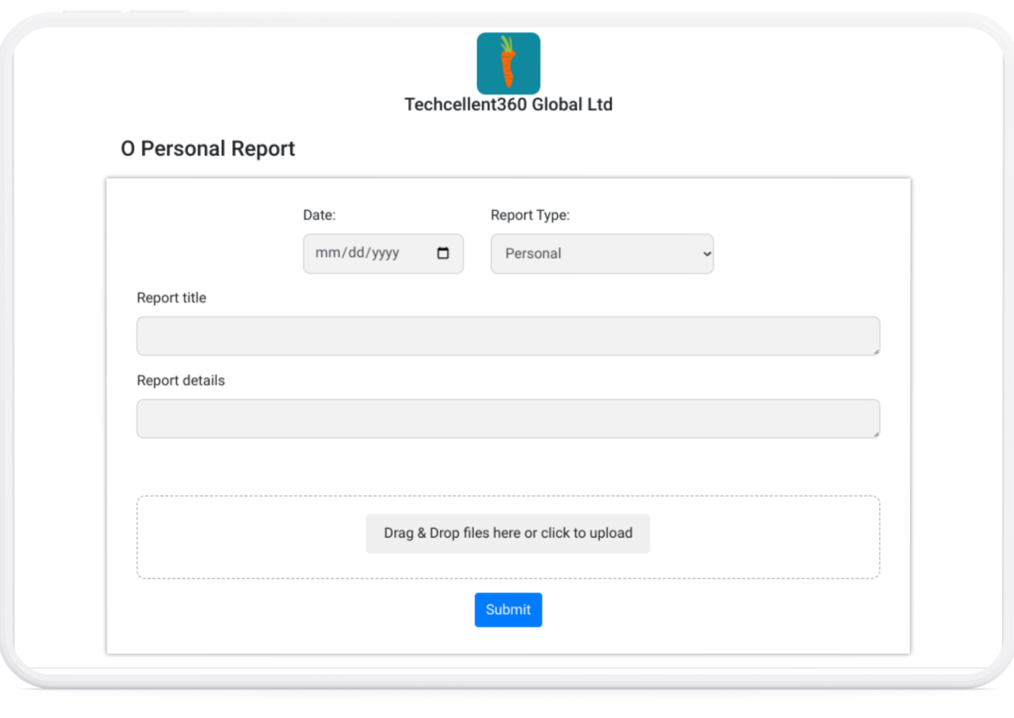Click the carrot logo image

coord(508,63)
